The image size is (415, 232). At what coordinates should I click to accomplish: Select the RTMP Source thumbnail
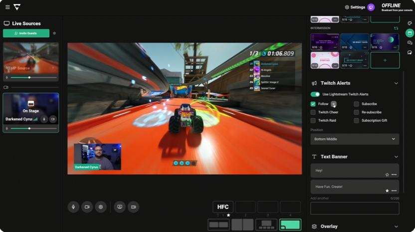31,58
